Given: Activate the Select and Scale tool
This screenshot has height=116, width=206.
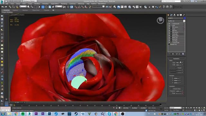Looking at the screenshot, I should pos(50,7).
